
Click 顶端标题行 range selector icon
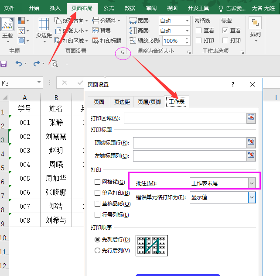click(251, 142)
